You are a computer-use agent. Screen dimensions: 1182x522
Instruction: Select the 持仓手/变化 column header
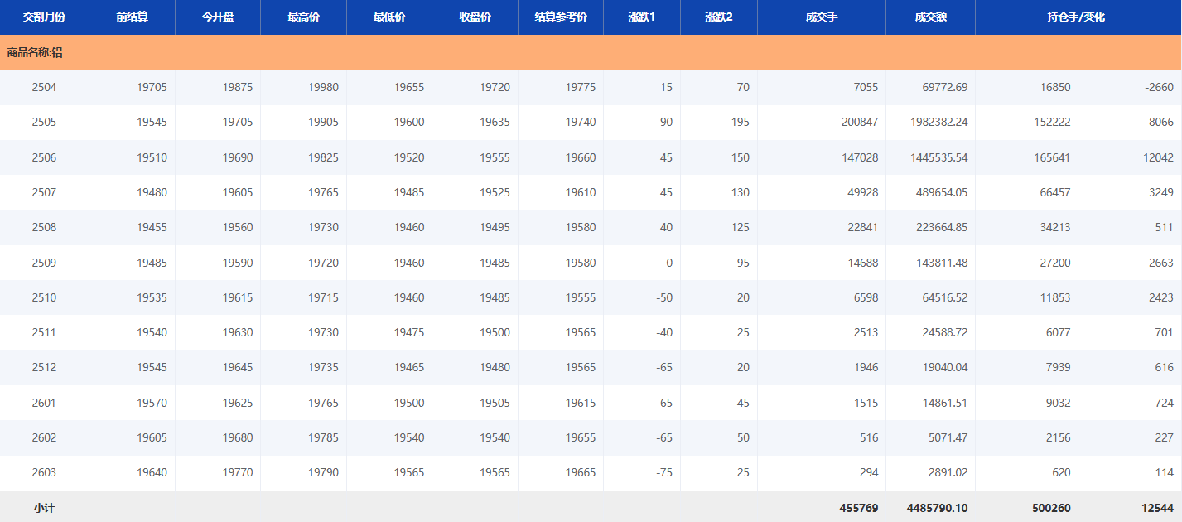pos(1076,17)
